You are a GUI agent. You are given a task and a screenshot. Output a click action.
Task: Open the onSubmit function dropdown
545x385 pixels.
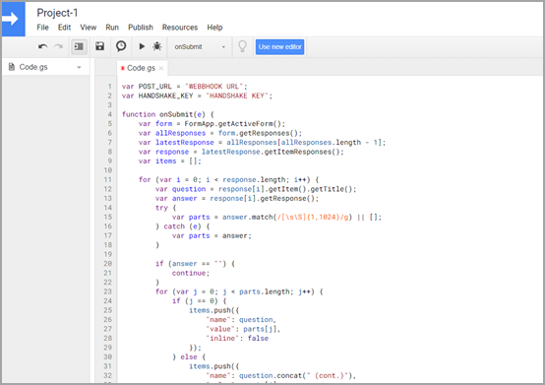(x=200, y=47)
